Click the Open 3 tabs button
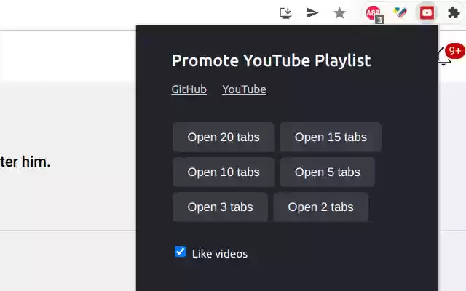 pos(220,207)
